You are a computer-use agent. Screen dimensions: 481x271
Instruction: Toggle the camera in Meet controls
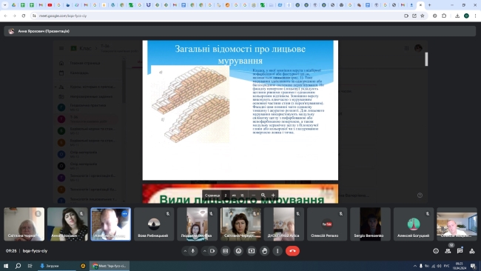click(212, 251)
